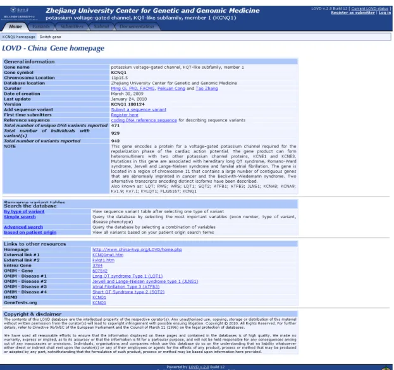Image resolution: width=394 pixels, height=370 pixels.
Task: Open Based on patient origin link
Action: tap(30, 233)
